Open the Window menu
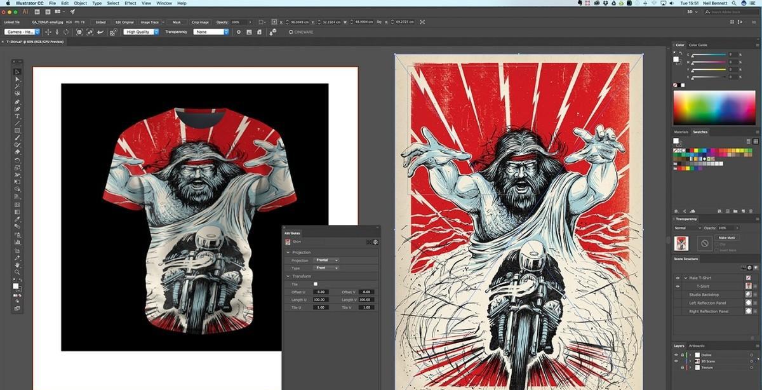Viewport: 762px width, 390px height. point(164,3)
